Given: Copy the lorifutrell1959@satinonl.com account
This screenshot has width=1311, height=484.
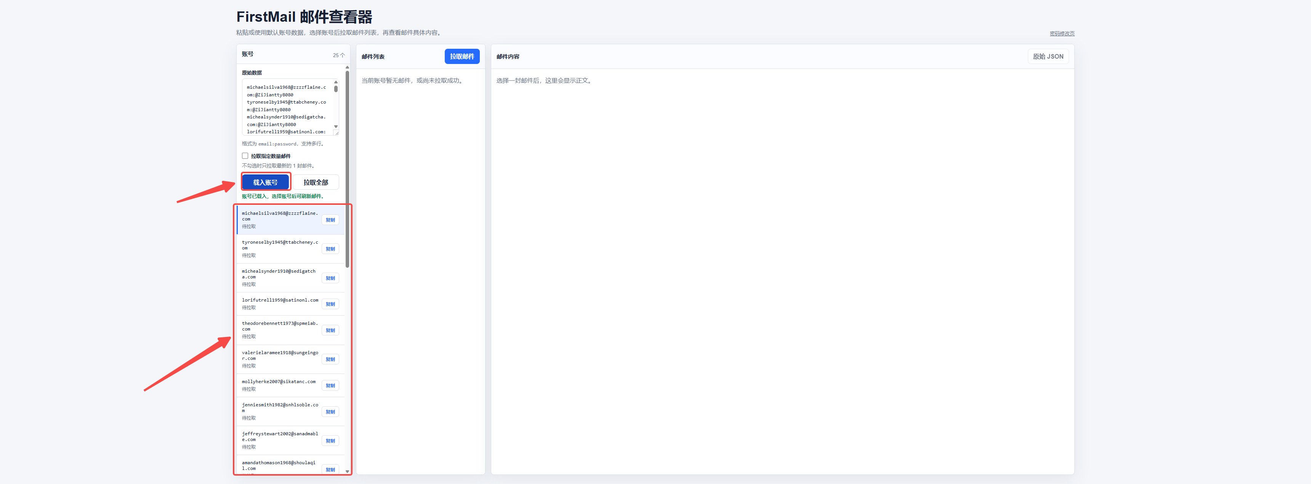Looking at the screenshot, I should [330, 304].
